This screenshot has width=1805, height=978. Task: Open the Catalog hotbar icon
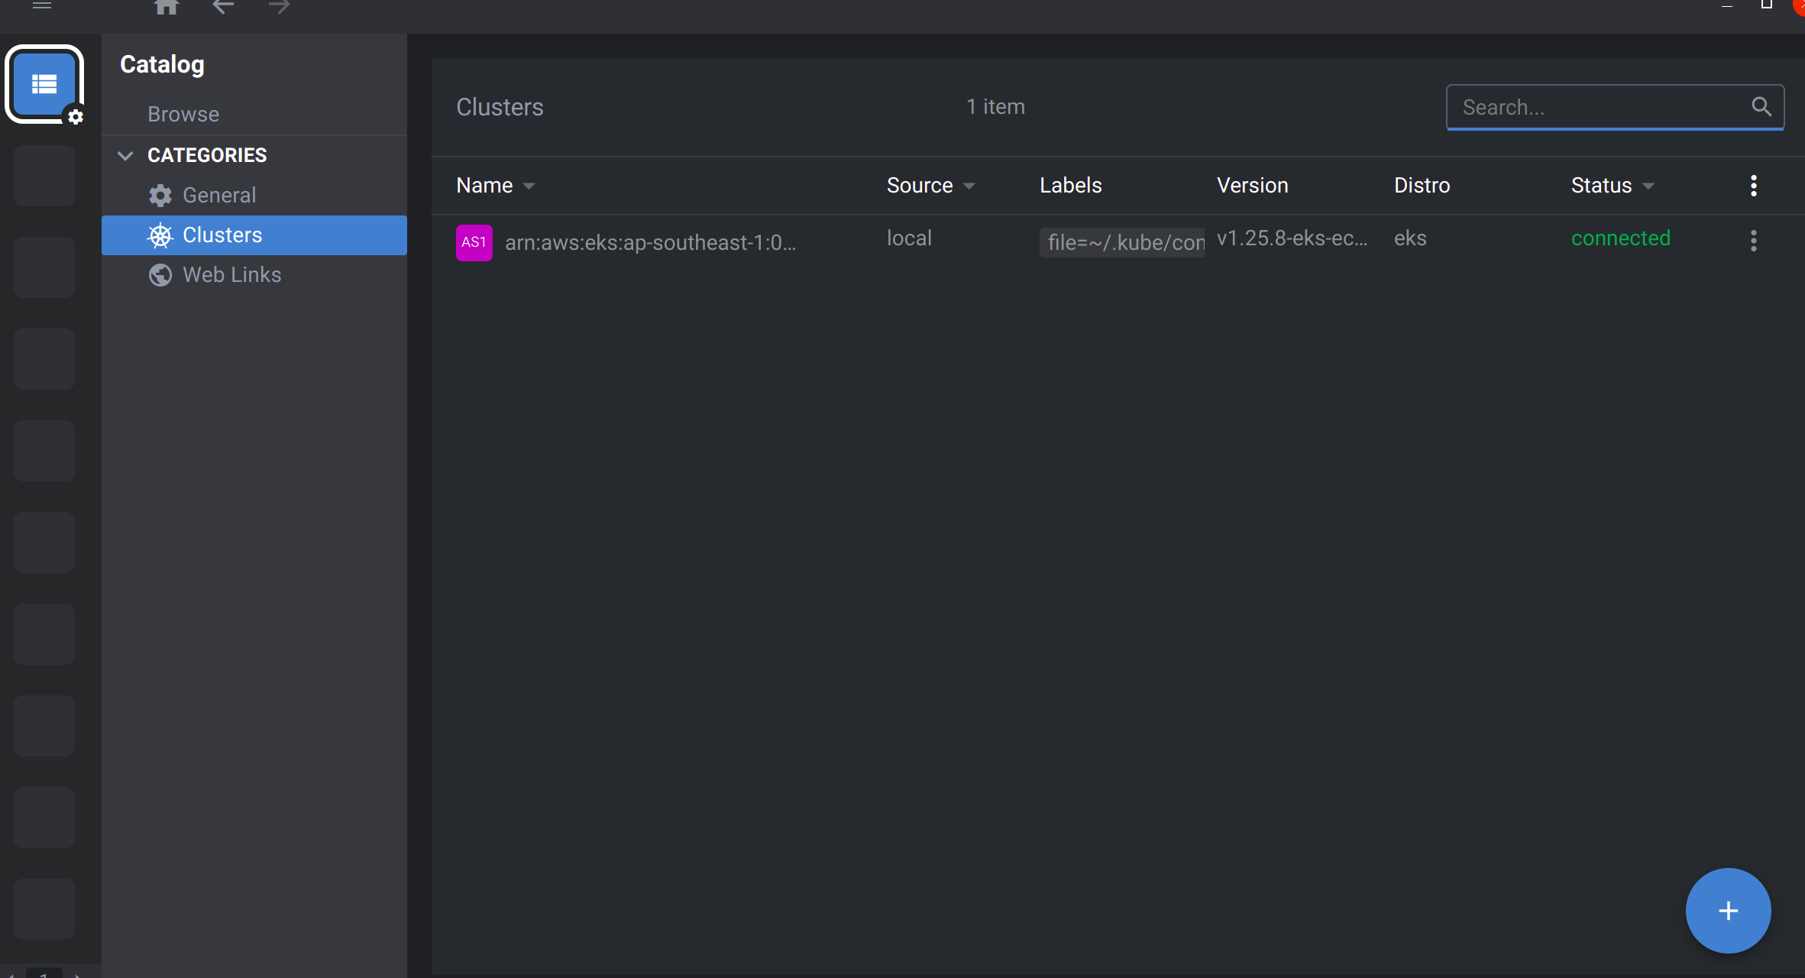coord(44,84)
